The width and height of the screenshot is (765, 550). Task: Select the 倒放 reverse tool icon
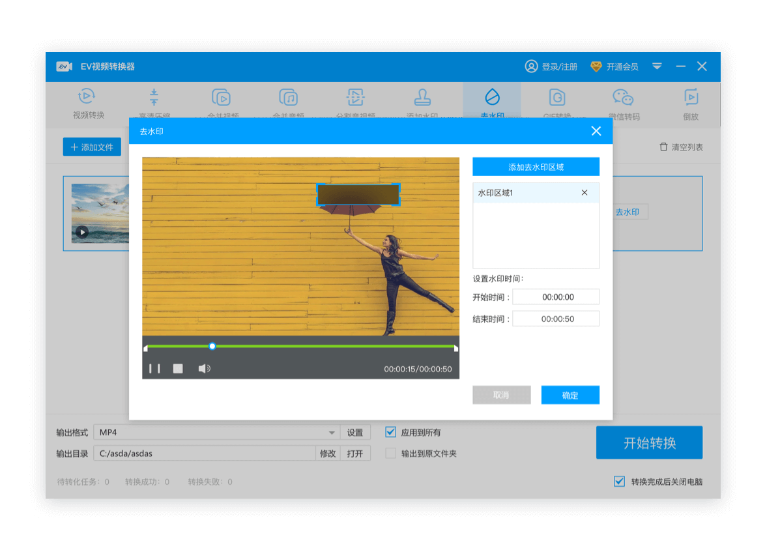point(691,97)
